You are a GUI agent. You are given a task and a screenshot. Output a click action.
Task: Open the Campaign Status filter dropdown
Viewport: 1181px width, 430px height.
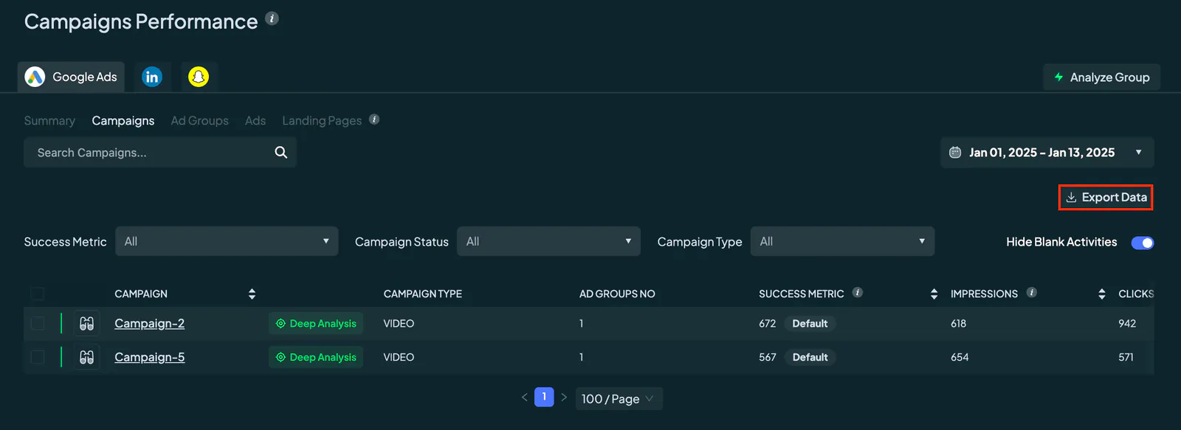click(x=548, y=241)
